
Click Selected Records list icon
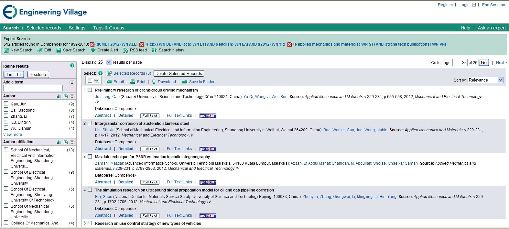[109, 73]
